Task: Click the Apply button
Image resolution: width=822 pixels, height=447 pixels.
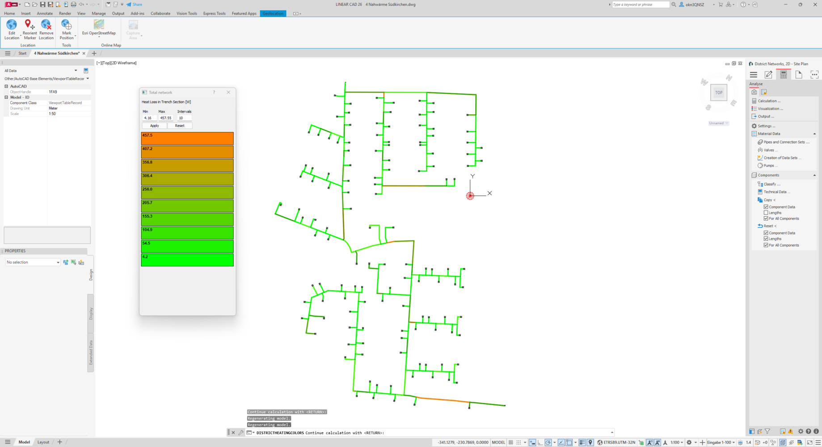Action: point(154,126)
